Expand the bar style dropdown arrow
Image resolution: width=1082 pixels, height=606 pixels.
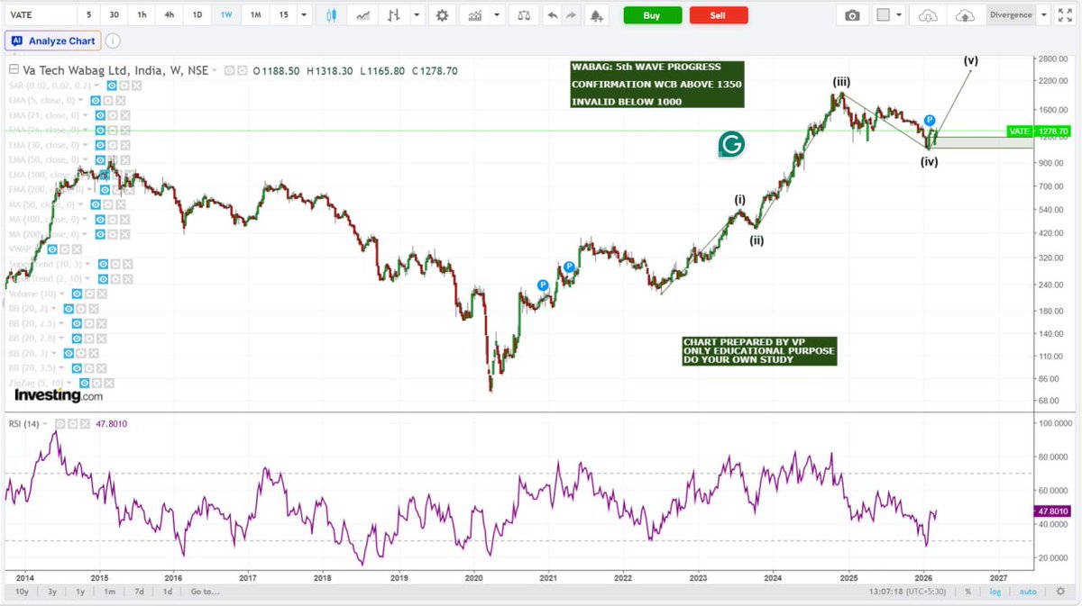[415, 15]
